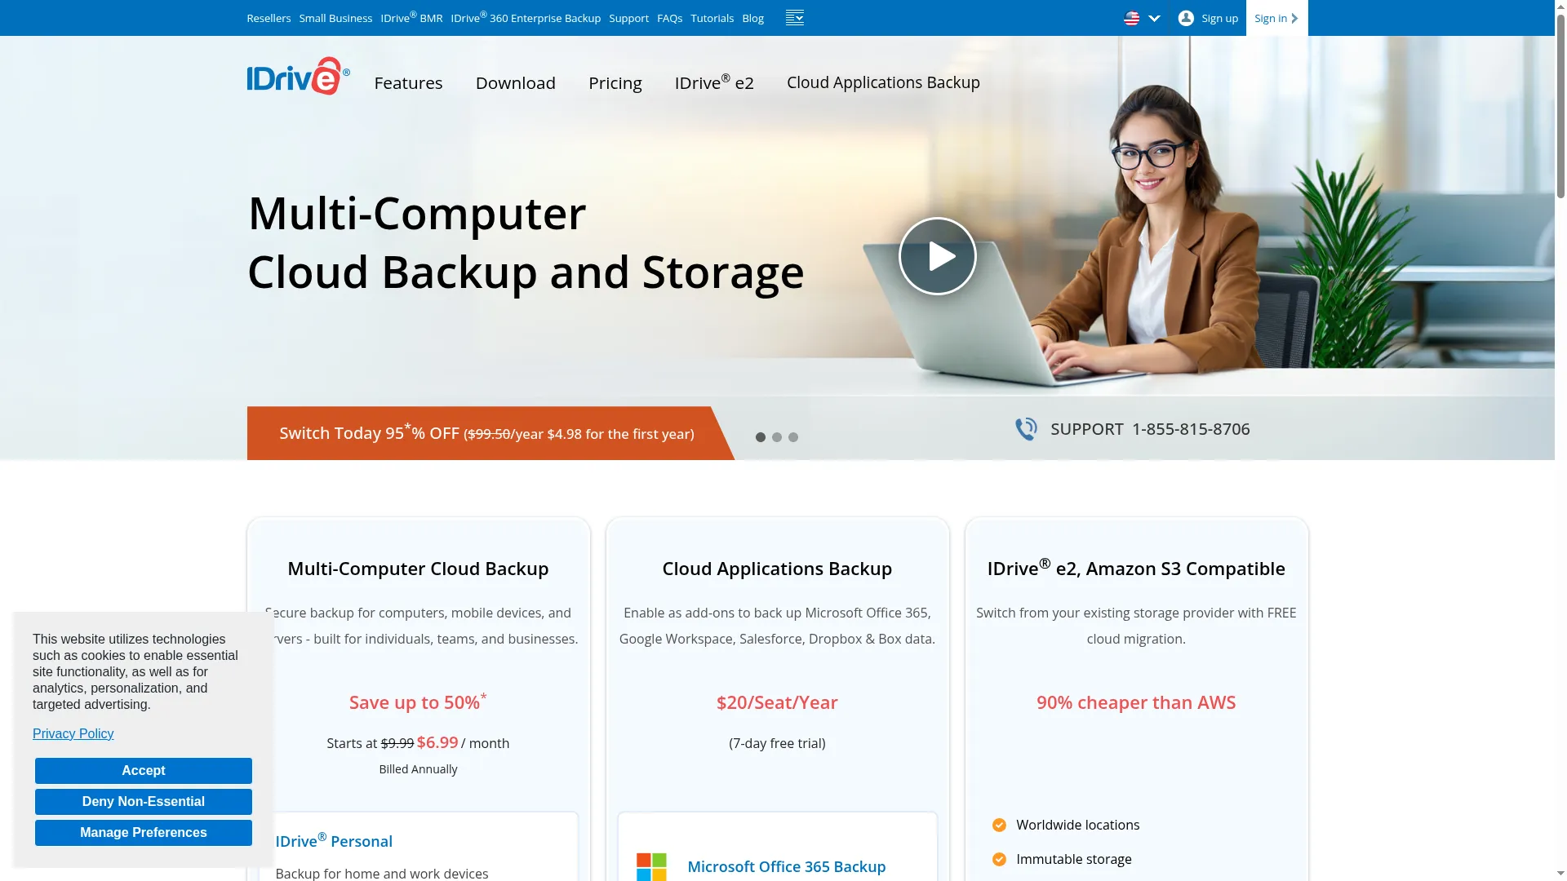Play the hero video
The image size is (1567, 881).
tap(937, 256)
